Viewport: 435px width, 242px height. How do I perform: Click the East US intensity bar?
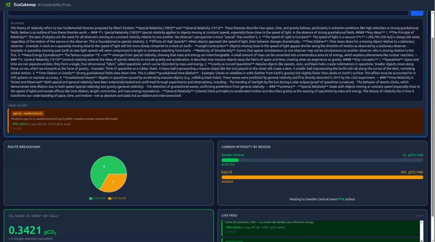tap(322, 177)
